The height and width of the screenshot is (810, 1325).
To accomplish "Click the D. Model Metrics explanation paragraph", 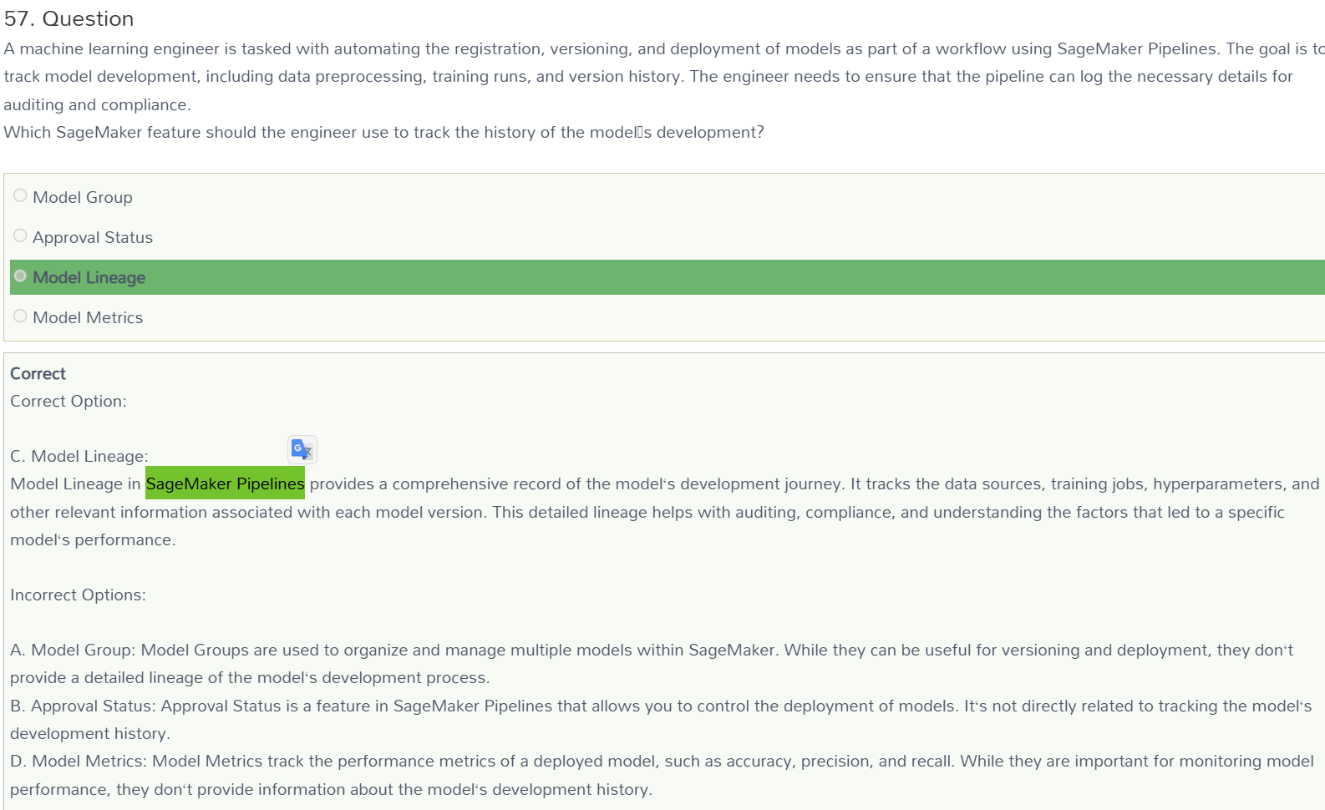I will [x=662, y=775].
